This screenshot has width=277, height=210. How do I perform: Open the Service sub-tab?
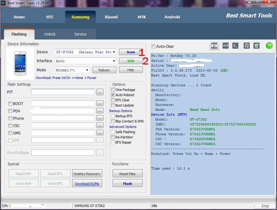pyautogui.click(x=80, y=34)
